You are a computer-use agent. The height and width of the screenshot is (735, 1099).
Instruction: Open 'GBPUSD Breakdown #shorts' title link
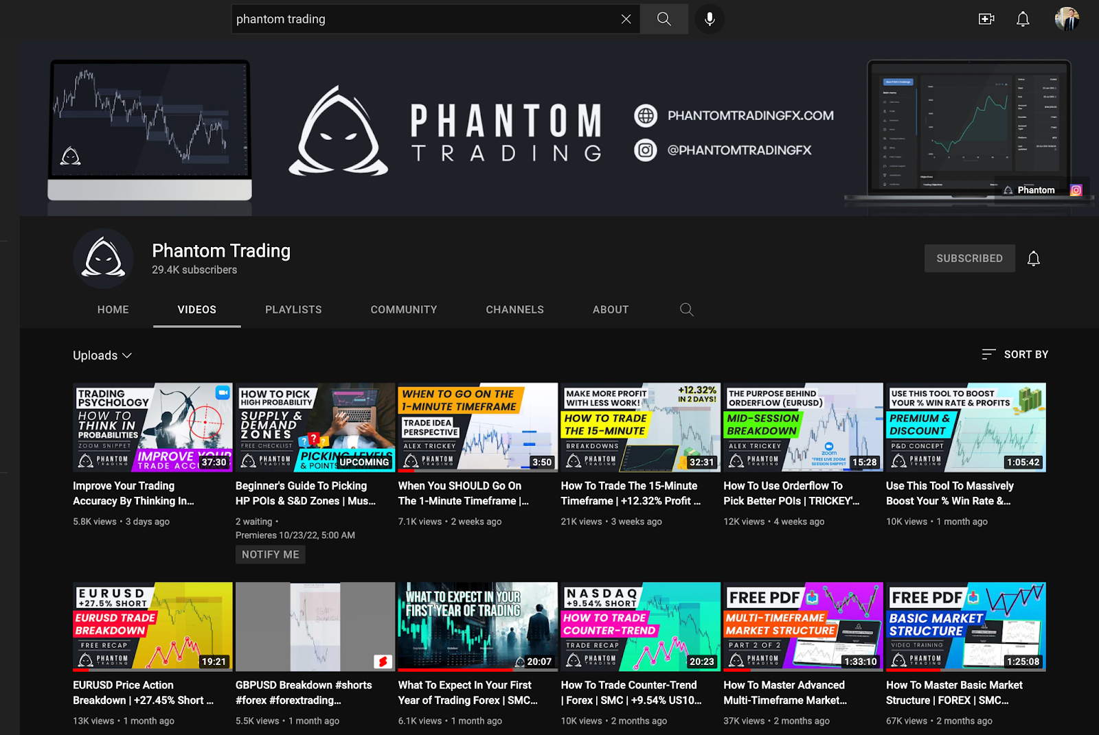[x=304, y=692]
